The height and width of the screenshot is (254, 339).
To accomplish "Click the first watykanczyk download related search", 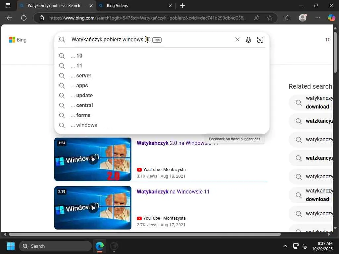I will [x=311, y=103].
